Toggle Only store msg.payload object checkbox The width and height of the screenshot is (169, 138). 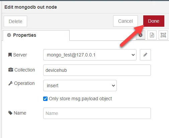45,99
